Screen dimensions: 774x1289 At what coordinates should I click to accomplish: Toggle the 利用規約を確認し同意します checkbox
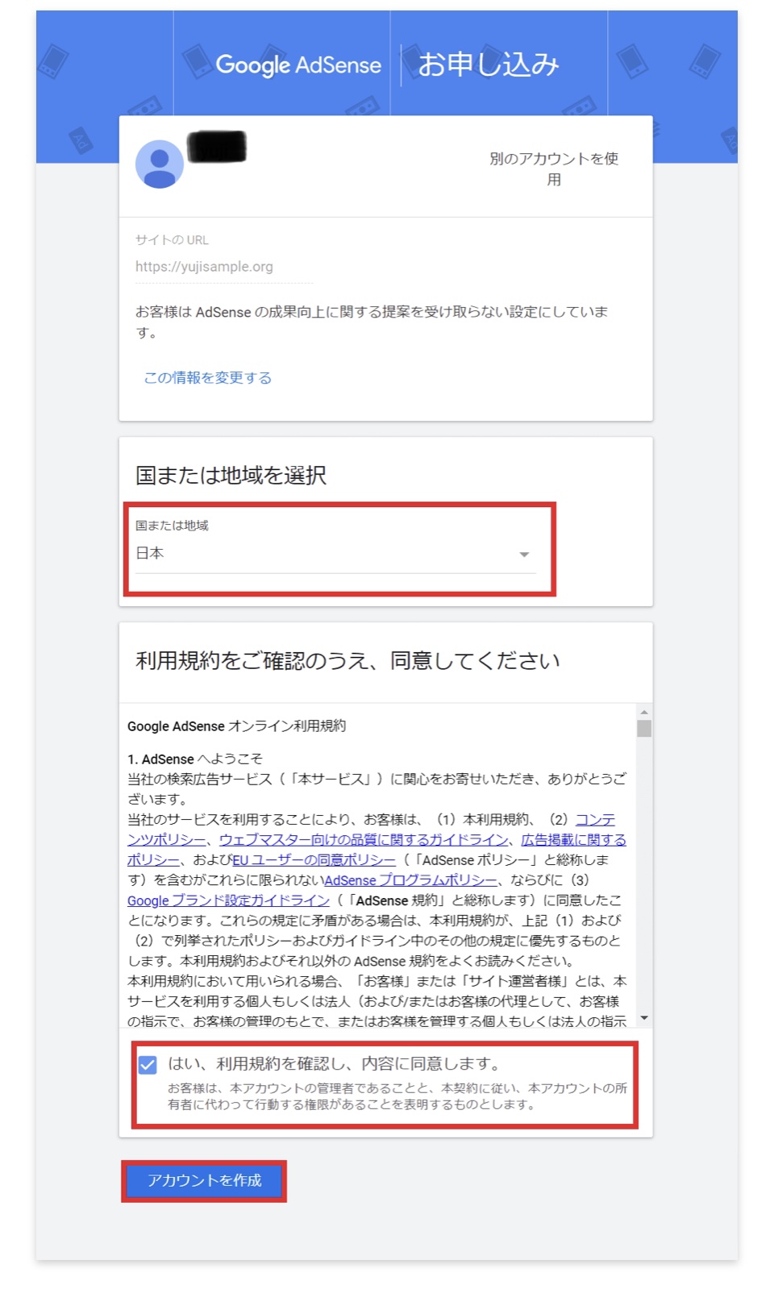pyautogui.click(x=148, y=1065)
